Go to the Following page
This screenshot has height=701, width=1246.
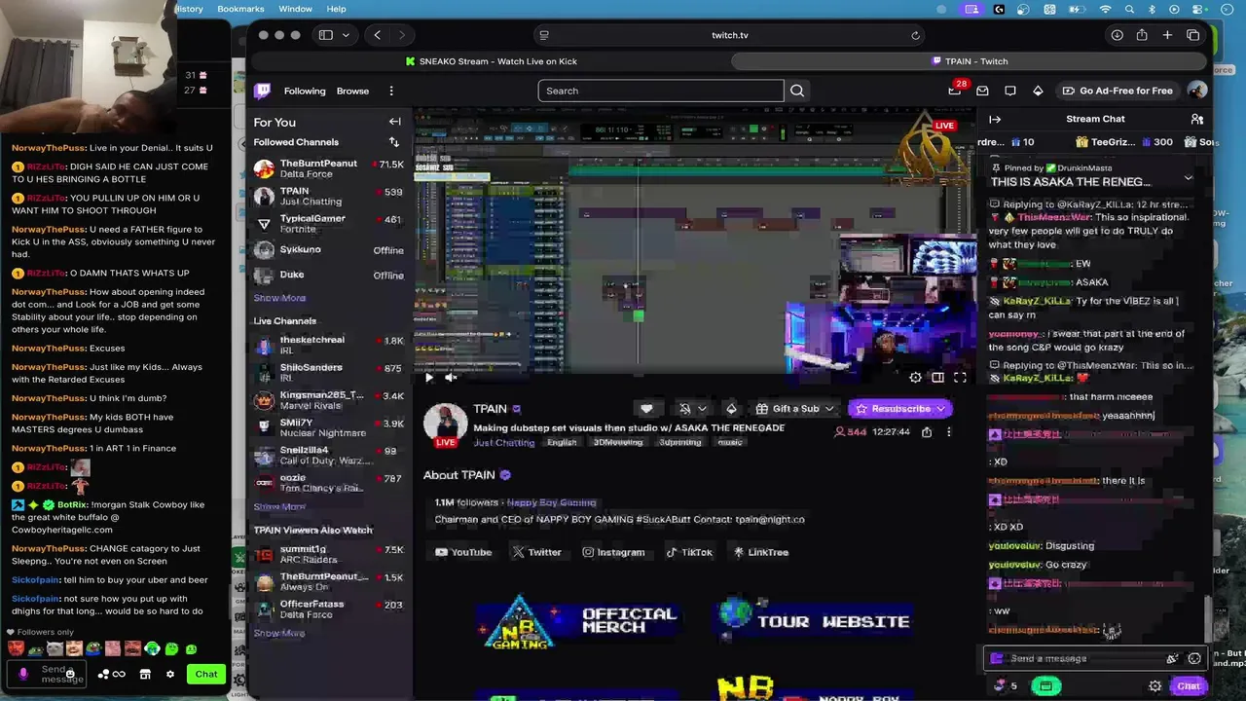point(305,91)
